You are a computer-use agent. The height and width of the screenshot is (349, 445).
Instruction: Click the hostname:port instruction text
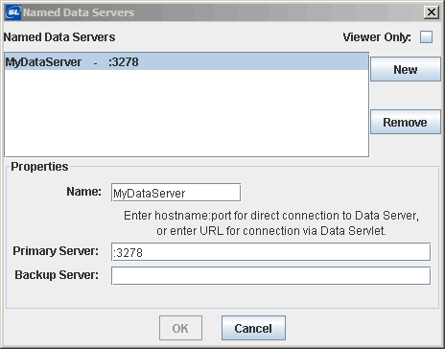coord(271,223)
